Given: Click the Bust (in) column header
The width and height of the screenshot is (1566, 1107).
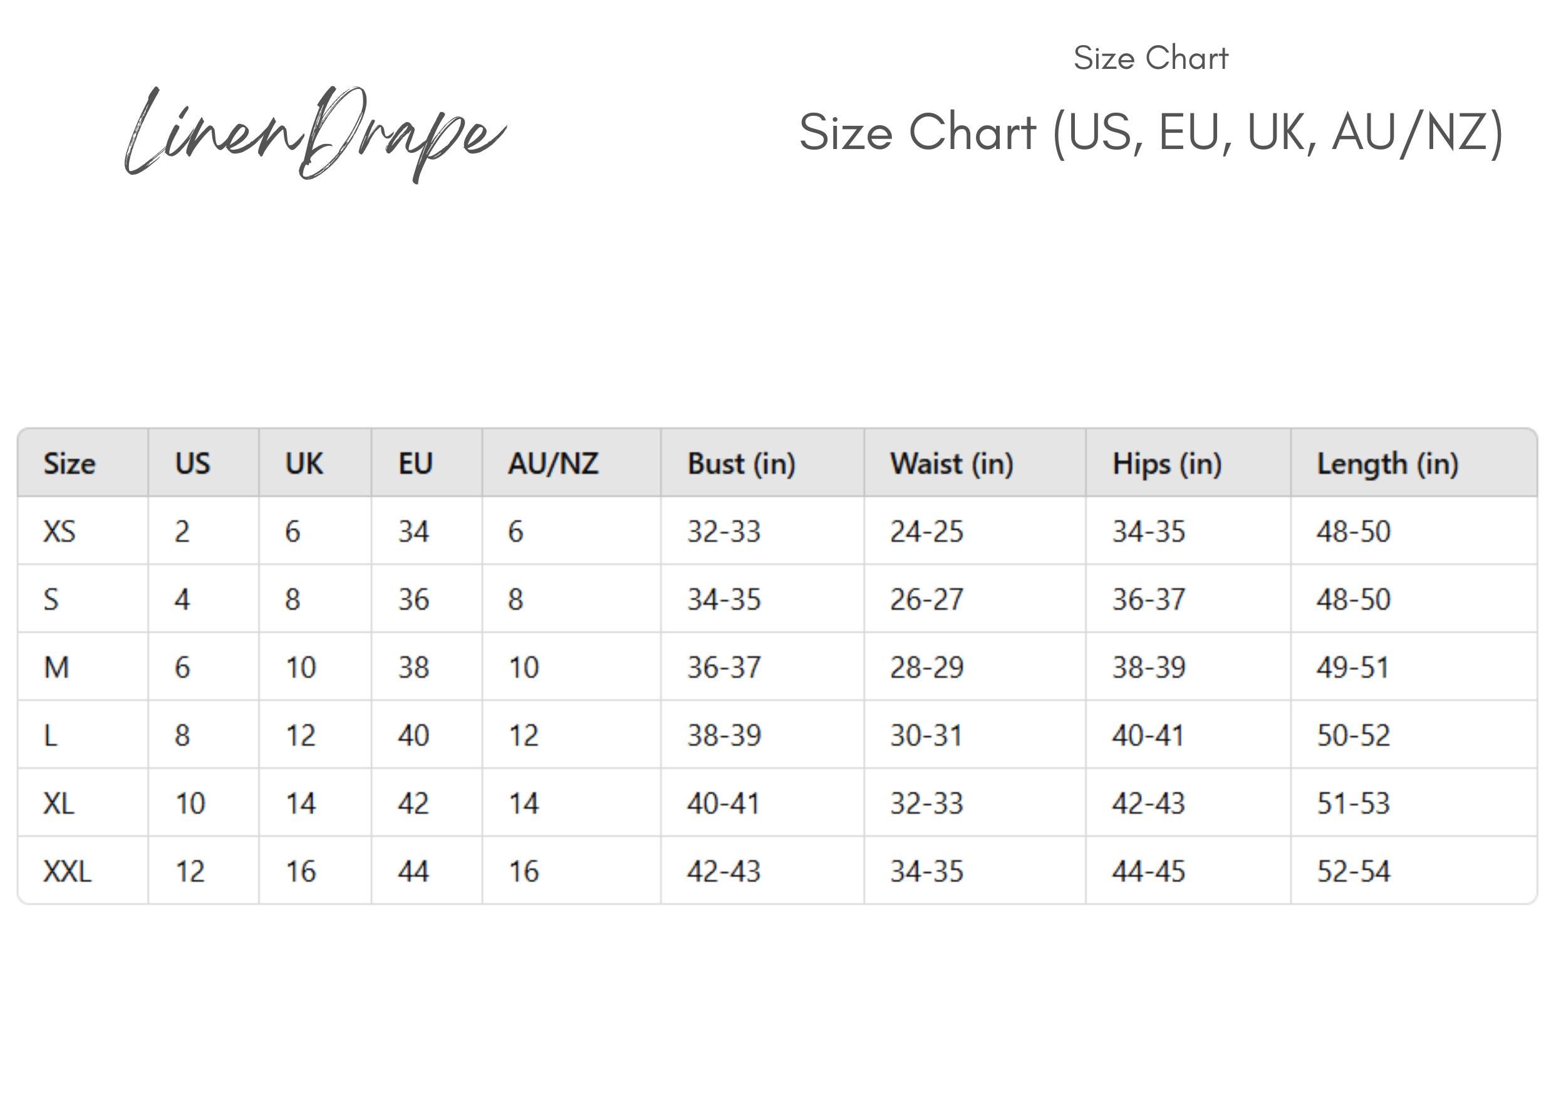Looking at the screenshot, I should tap(742, 464).
